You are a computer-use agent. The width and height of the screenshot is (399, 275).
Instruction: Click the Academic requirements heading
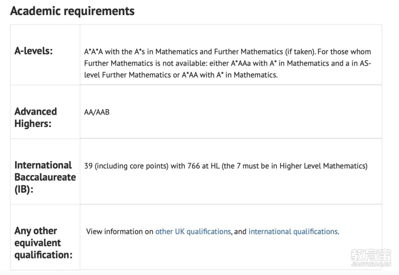[72, 11]
